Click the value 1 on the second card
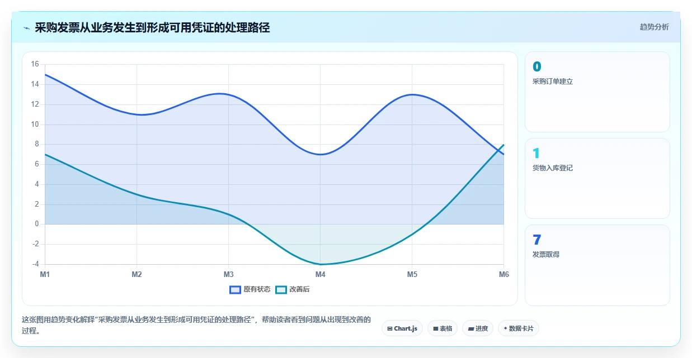This screenshot has width=692, height=358. coord(536,154)
